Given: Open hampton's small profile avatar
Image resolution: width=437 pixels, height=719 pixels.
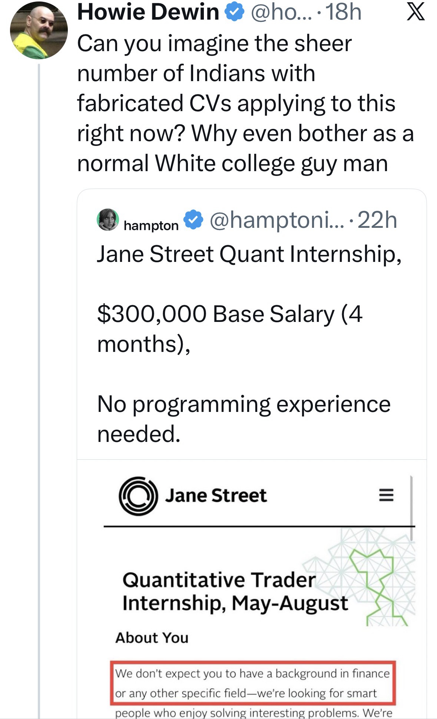Looking at the screenshot, I should [108, 220].
